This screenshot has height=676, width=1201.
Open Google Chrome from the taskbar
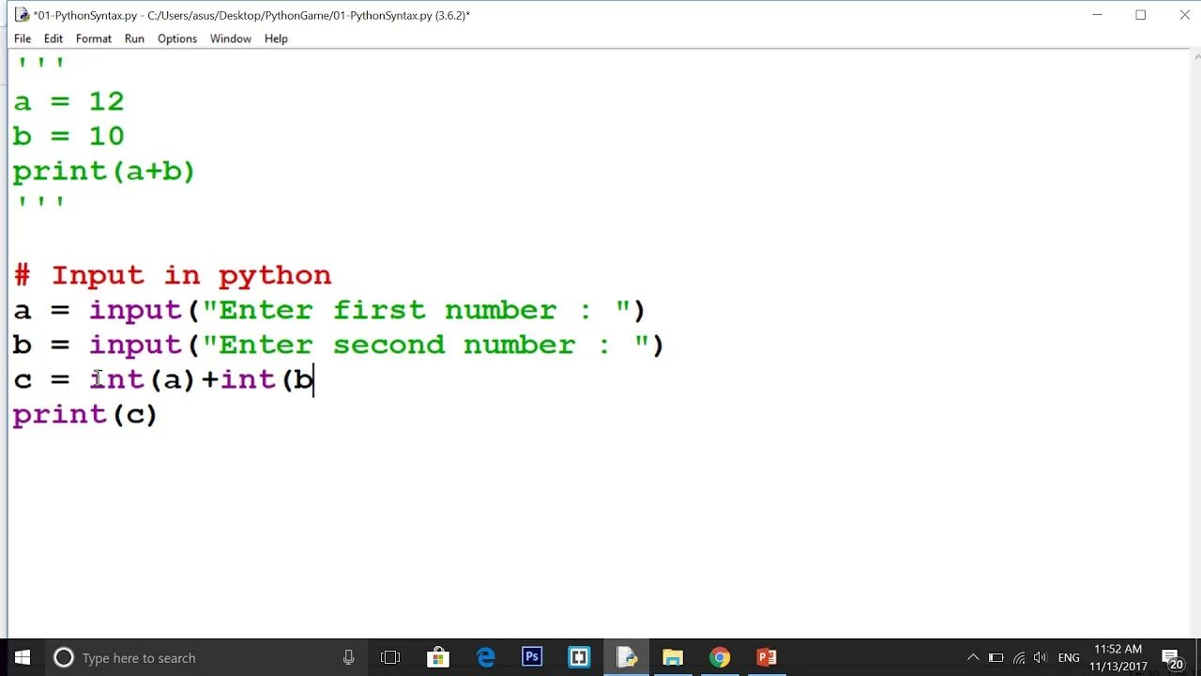click(x=720, y=657)
